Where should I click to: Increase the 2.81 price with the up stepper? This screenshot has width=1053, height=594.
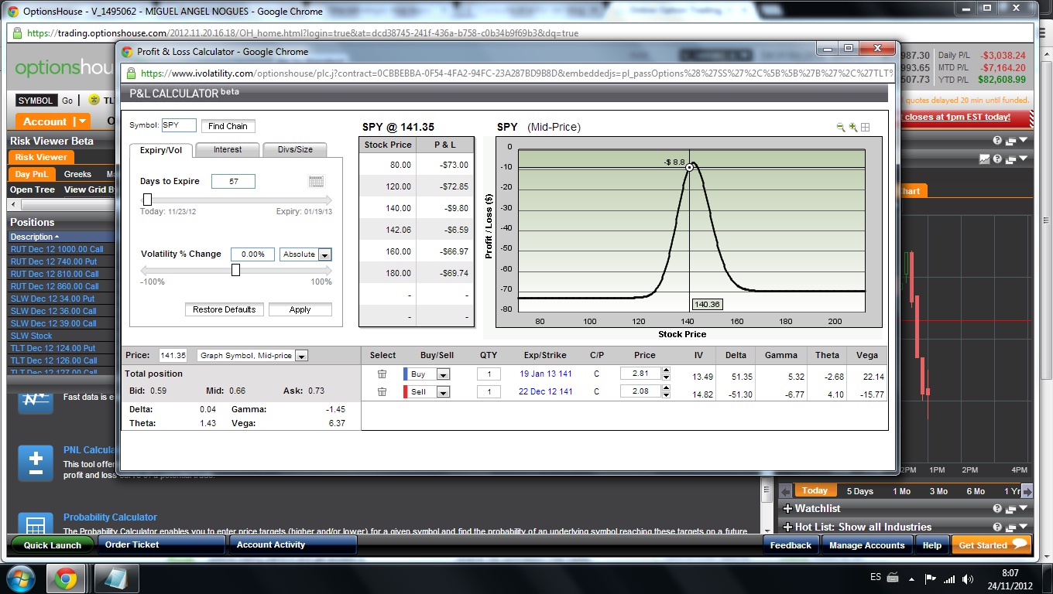coord(666,371)
